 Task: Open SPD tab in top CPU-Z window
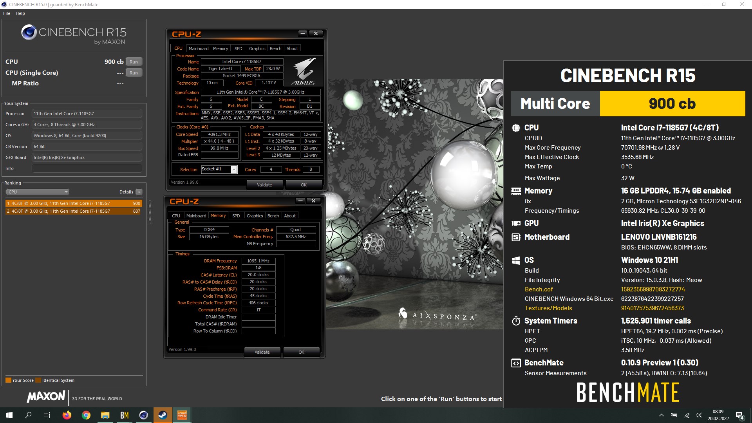coord(239,49)
